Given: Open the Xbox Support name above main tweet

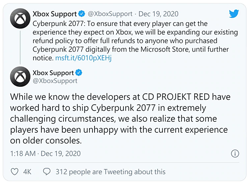Looking at the screenshot, I should tap(53, 73).
